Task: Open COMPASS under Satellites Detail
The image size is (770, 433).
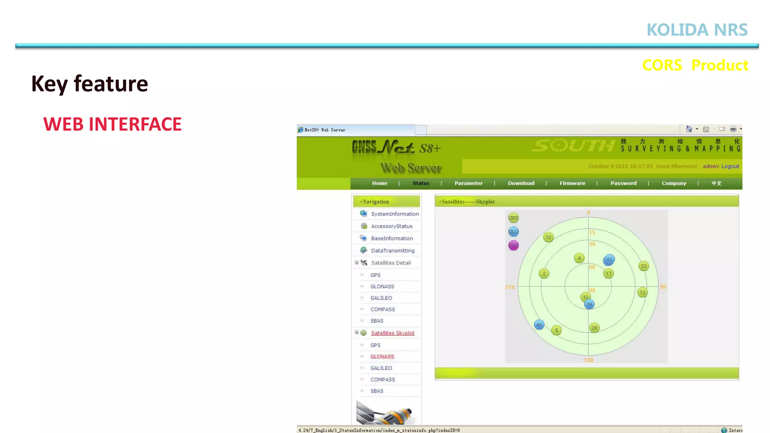Action: [x=382, y=309]
